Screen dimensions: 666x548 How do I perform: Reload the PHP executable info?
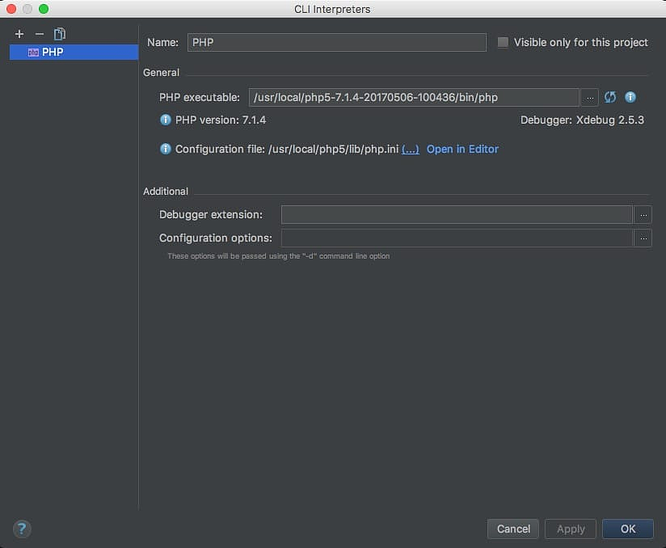click(x=610, y=97)
